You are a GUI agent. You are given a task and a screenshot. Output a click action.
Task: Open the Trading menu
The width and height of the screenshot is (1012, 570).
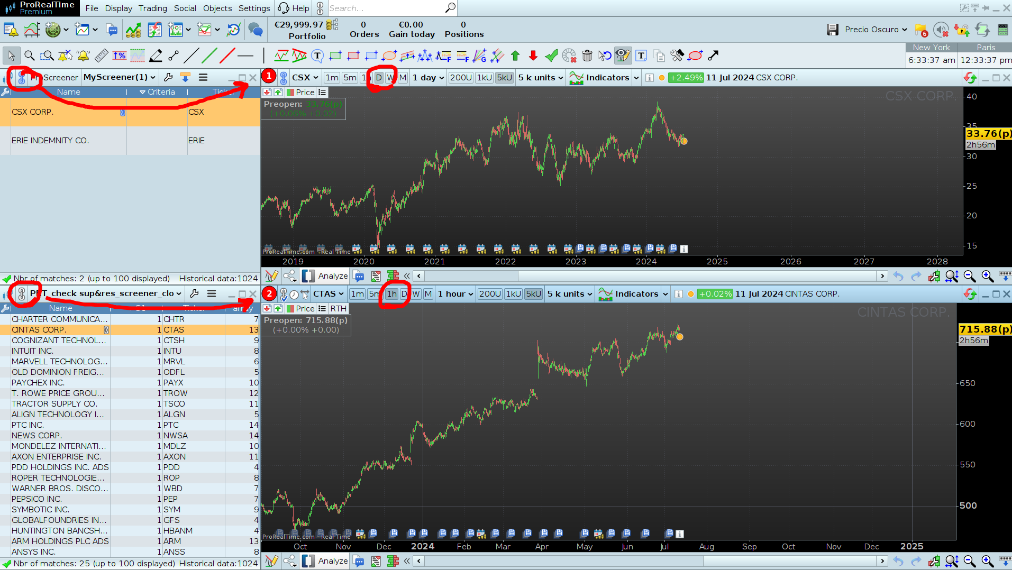tap(153, 8)
